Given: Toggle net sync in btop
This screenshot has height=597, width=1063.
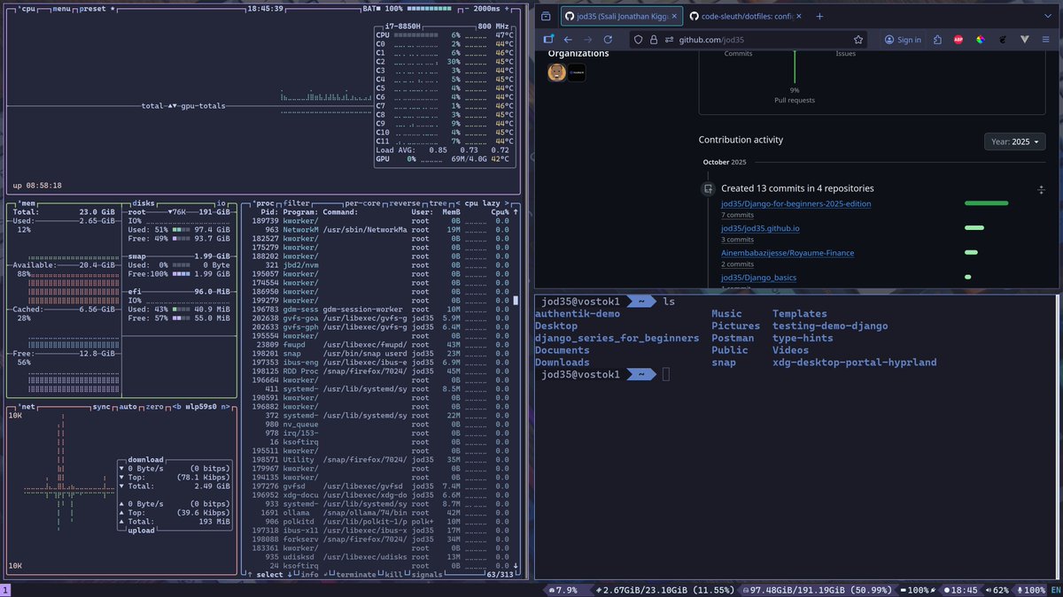Looking at the screenshot, I should 102,407.
